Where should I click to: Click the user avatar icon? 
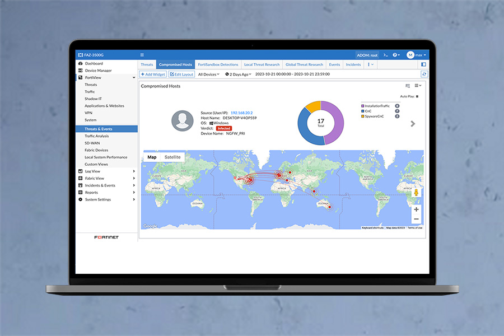(x=182, y=121)
